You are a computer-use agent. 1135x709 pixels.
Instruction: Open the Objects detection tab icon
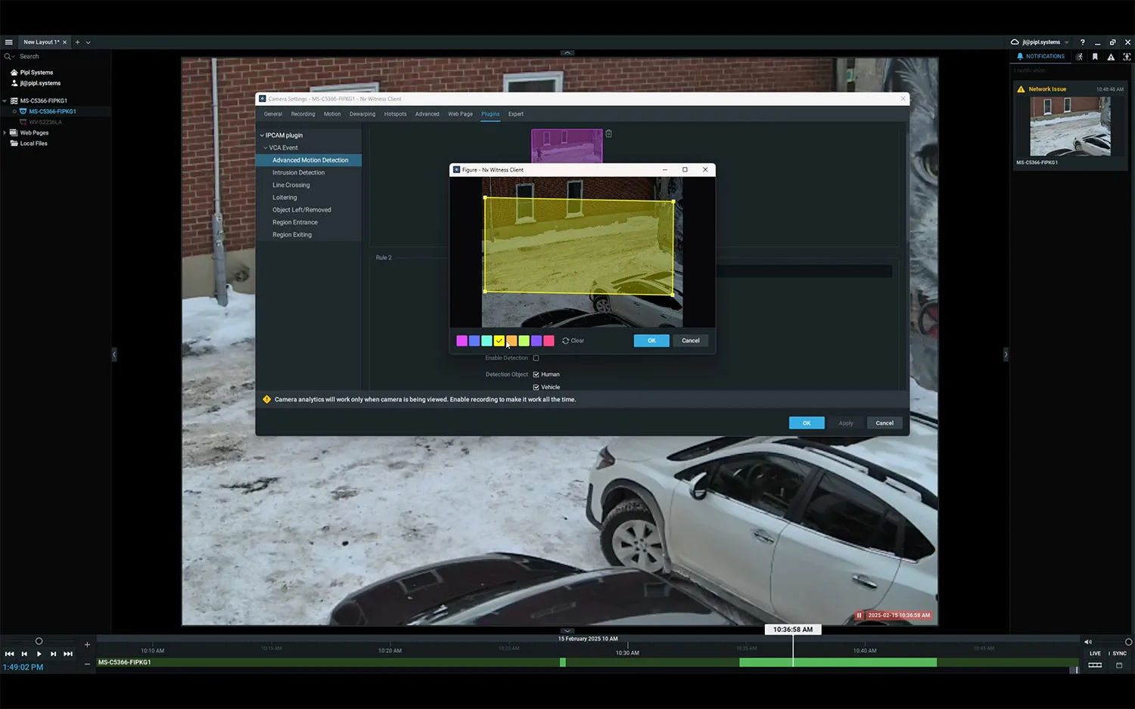pos(1127,57)
